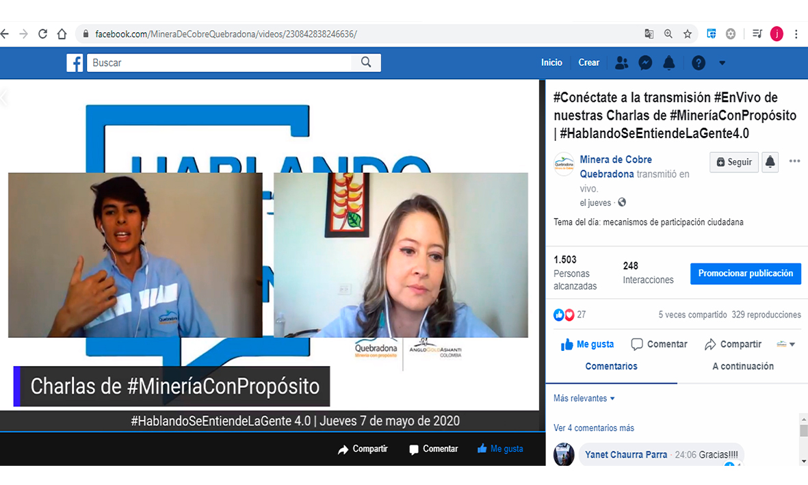
Task: Toggle Me gusta in the video bar
Action: click(x=500, y=449)
